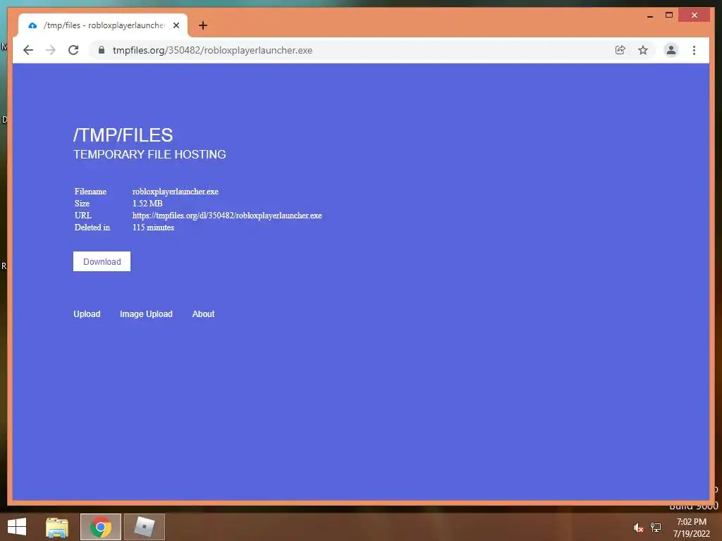Close the /tmp/files tab
This screenshot has height=541, width=722.
pyautogui.click(x=176, y=25)
